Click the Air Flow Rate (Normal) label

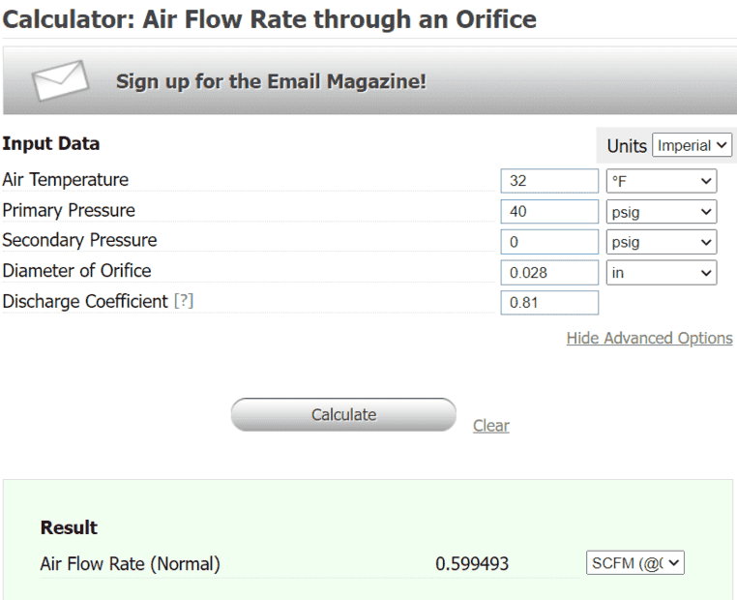(x=130, y=563)
